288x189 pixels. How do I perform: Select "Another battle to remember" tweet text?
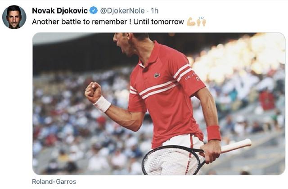tap(79, 22)
